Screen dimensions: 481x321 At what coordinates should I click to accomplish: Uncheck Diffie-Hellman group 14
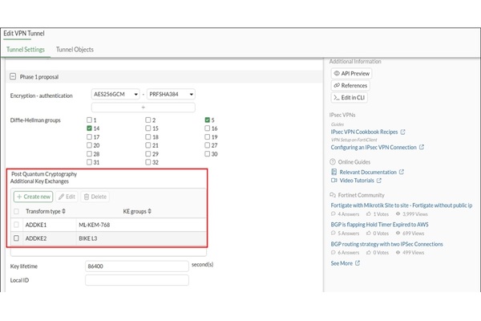[90, 128]
